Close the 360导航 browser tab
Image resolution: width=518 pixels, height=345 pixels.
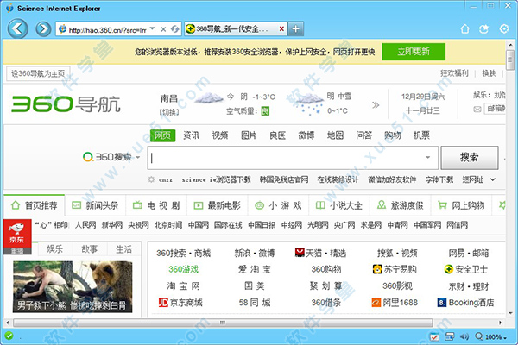click(x=281, y=29)
